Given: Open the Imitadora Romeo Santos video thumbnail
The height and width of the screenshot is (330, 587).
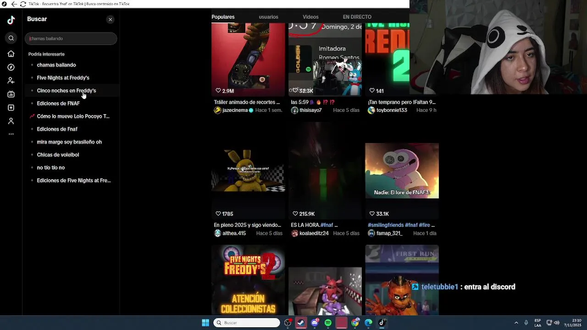Looking at the screenshot, I should click(325, 59).
